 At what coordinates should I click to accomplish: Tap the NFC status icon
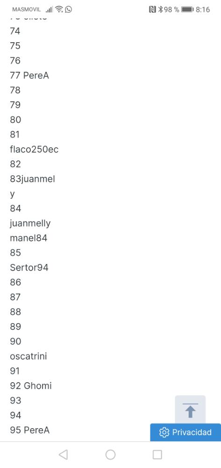(x=152, y=9)
